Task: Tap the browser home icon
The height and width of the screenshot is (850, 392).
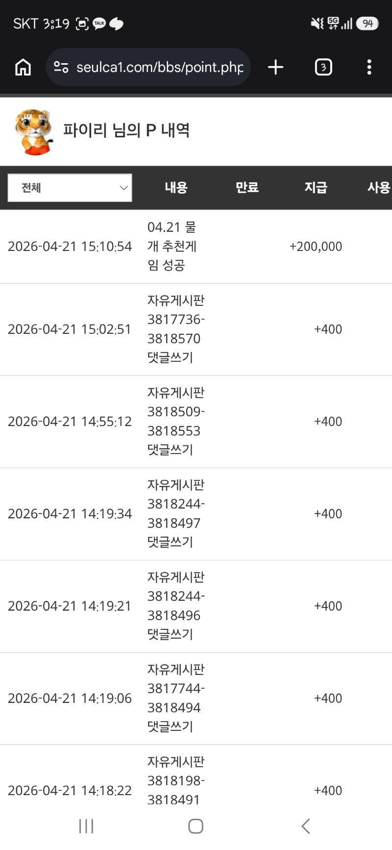Action: [x=23, y=67]
